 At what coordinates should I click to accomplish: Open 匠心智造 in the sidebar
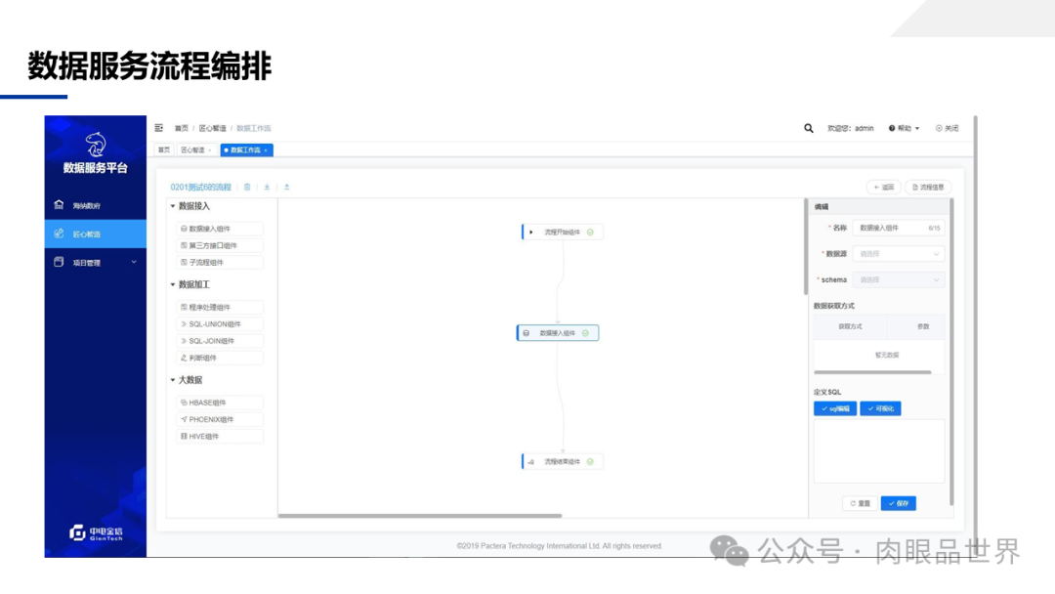click(96, 234)
